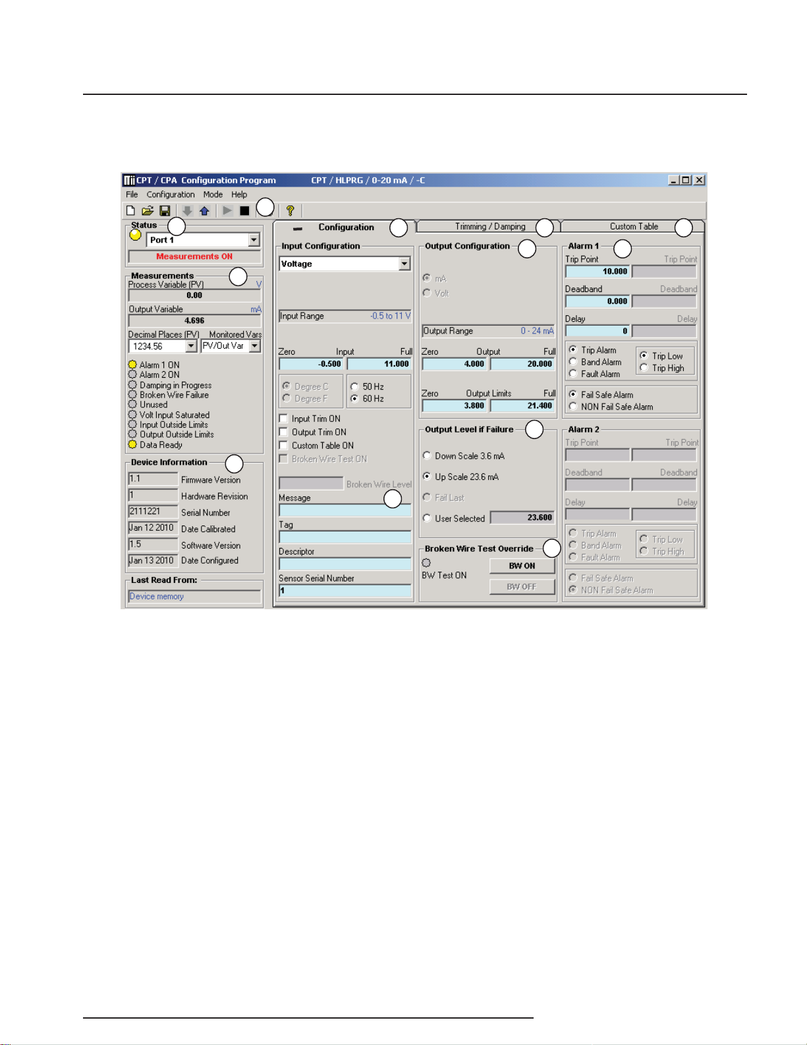
Task: Open the Monitored Vars PV/Out Var dropdown
Action: coord(255,346)
